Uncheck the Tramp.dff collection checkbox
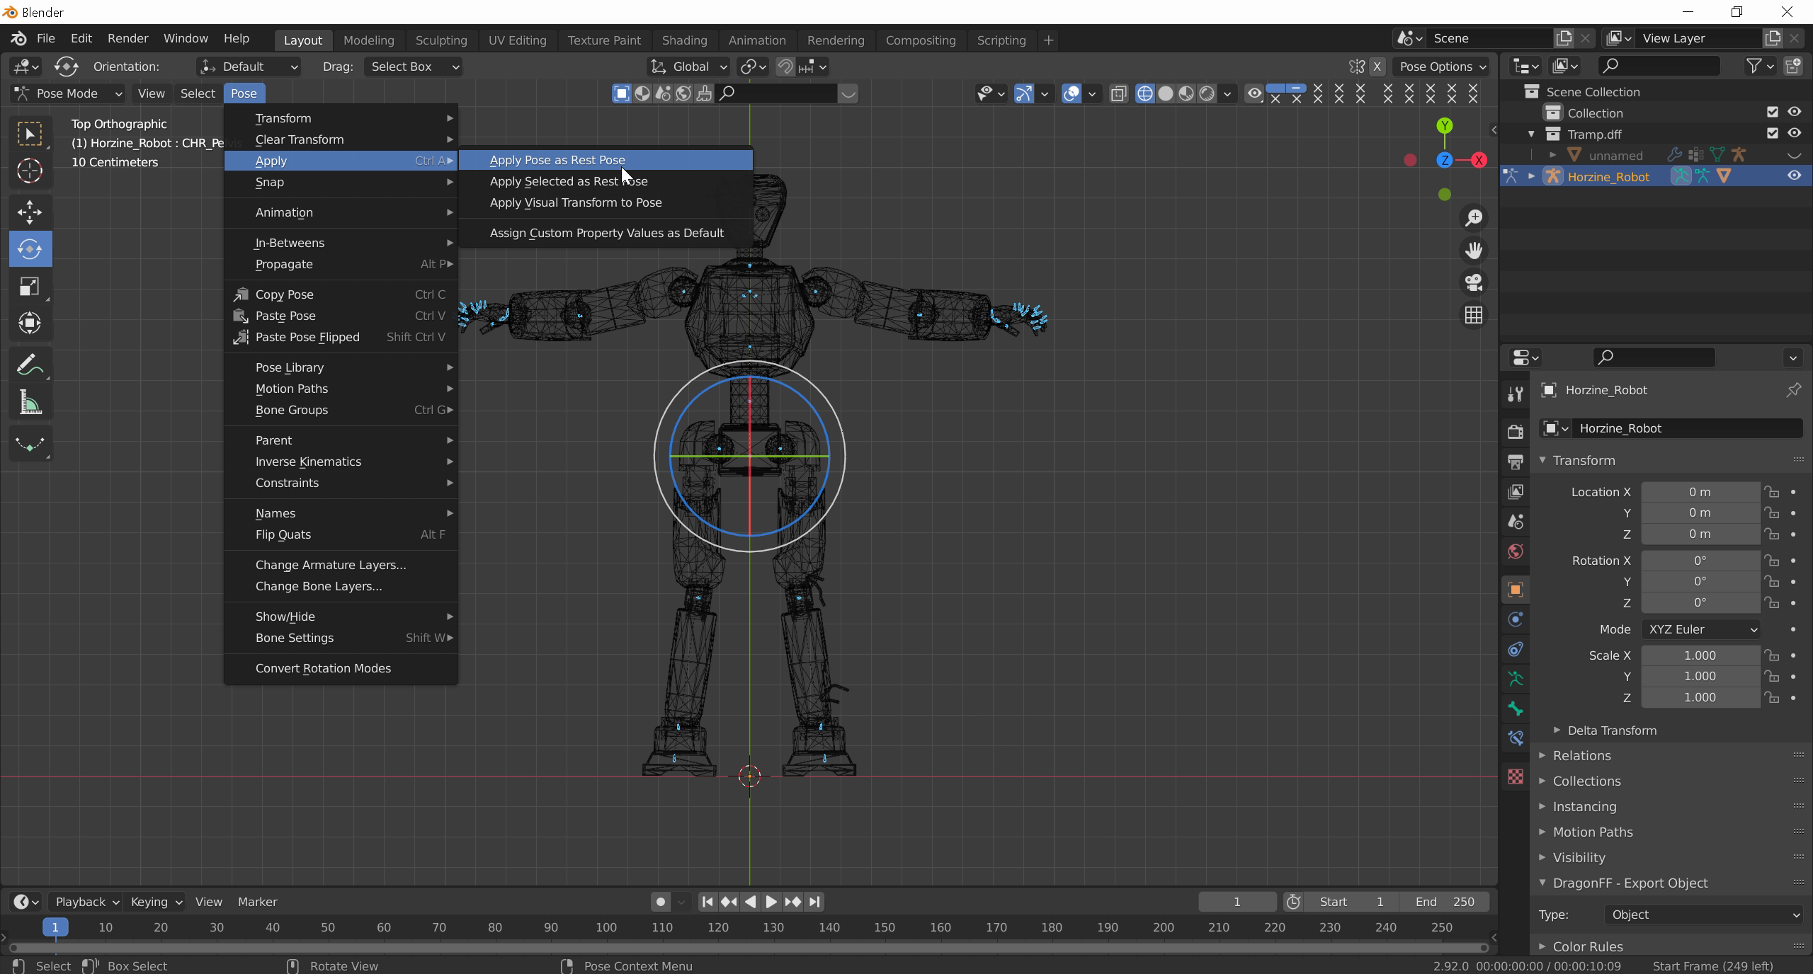This screenshot has height=974, width=1813. click(x=1773, y=133)
